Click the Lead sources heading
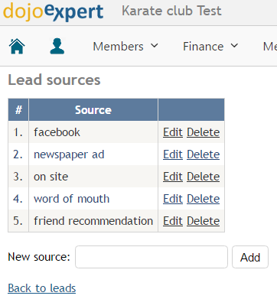Image resolution: width=277 pixels, height=299 pixels. tap(54, 80)
